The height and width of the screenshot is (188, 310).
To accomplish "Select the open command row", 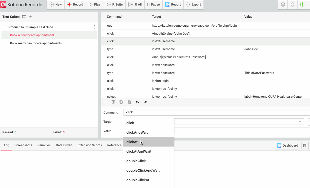I will (x=205, y=26).
